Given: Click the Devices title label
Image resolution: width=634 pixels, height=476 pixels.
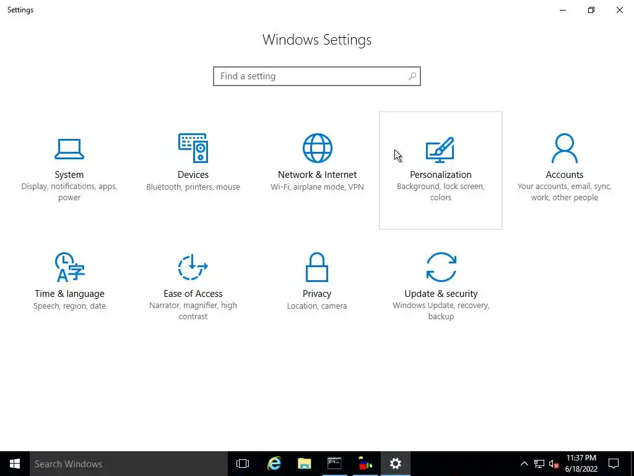Looking at the screenshot, I should (193, 174).
